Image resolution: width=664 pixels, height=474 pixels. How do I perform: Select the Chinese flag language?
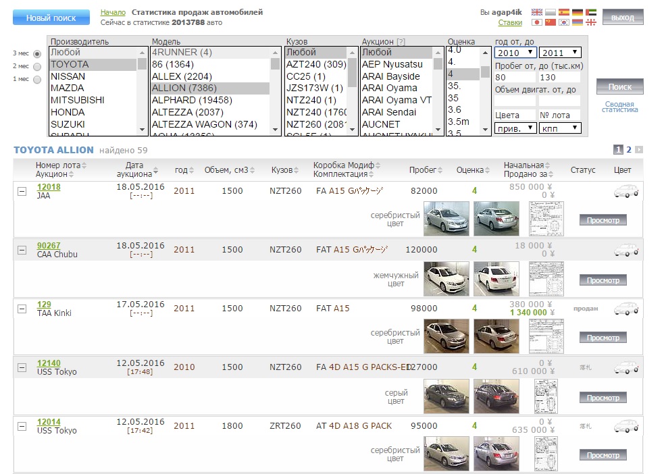click(550, 22)
